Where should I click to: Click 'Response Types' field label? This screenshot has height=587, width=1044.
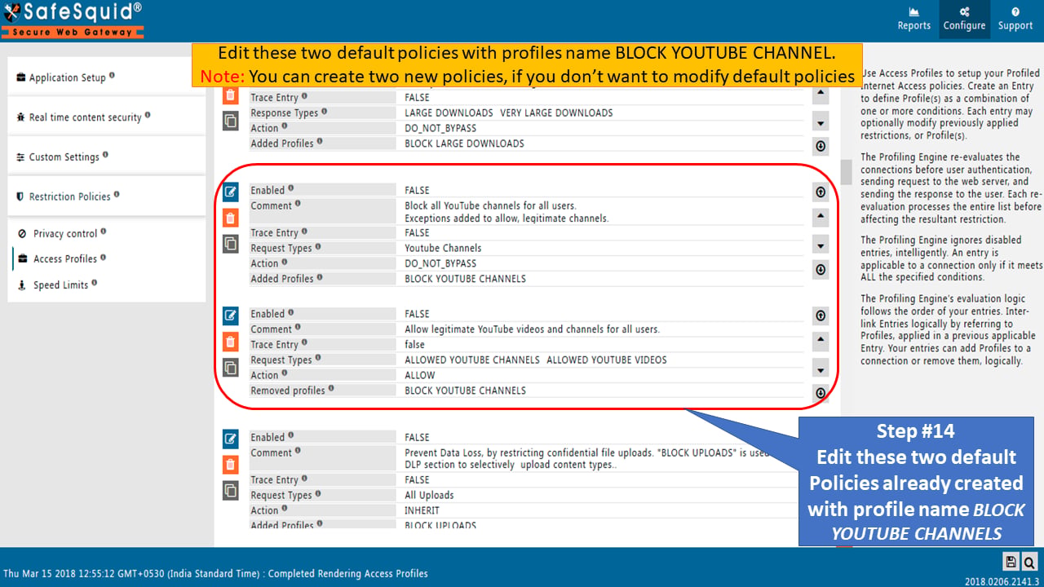tap(284, 113)
